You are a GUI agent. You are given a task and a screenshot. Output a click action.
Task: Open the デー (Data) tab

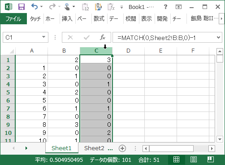[x=113, y=19]
